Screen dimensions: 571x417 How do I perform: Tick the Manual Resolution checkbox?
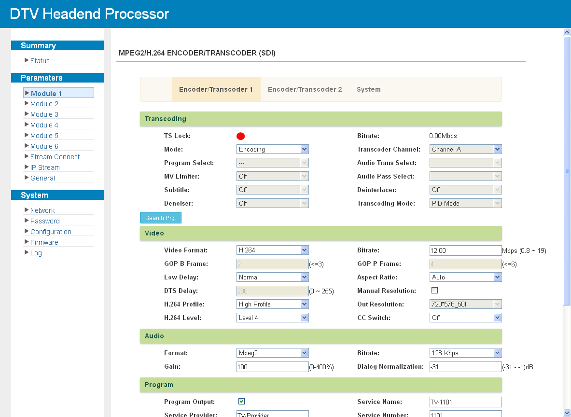pos(434,290)
